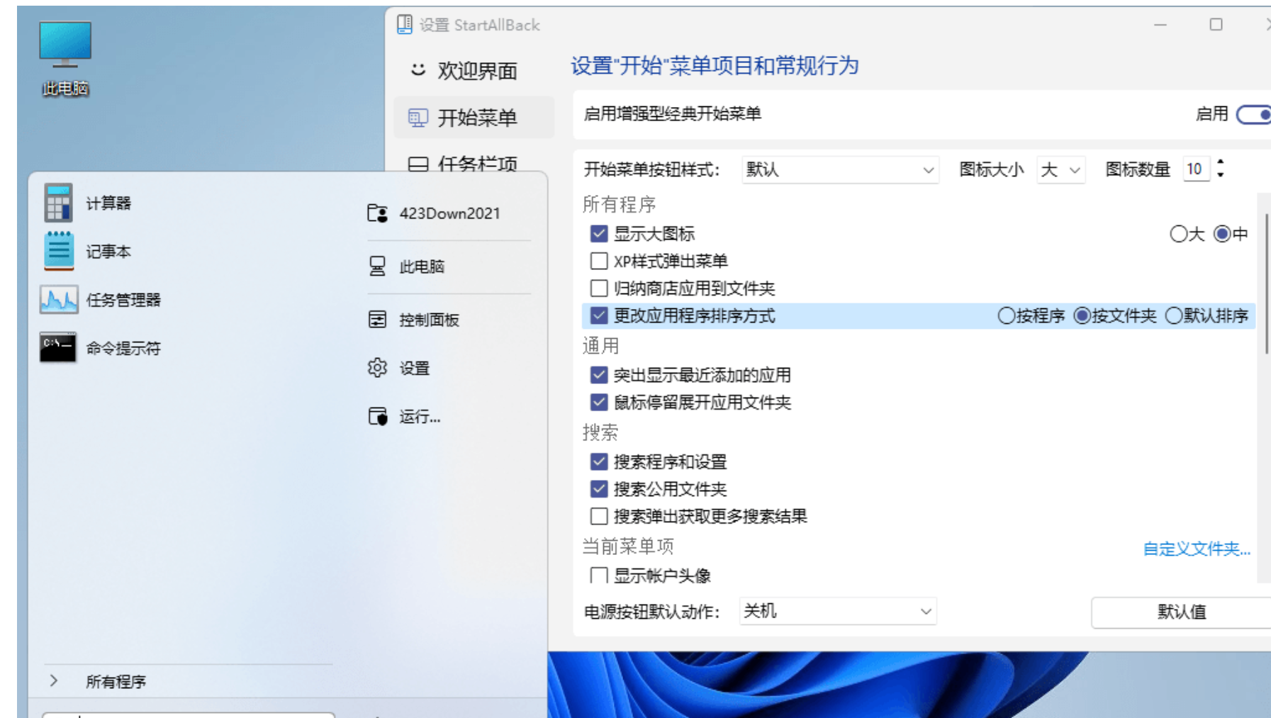Open 设置 start menu entry
1271x718 pixels.
coord(449,368)
